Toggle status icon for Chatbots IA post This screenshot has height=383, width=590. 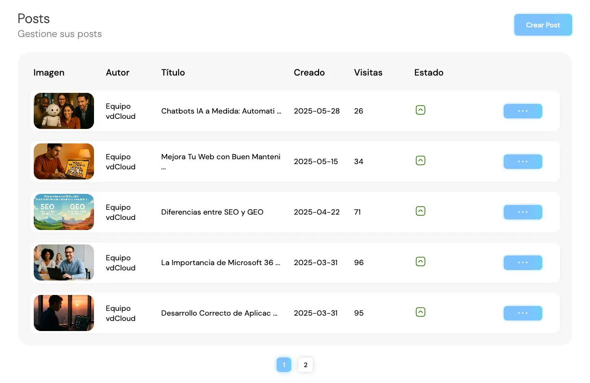420,110
